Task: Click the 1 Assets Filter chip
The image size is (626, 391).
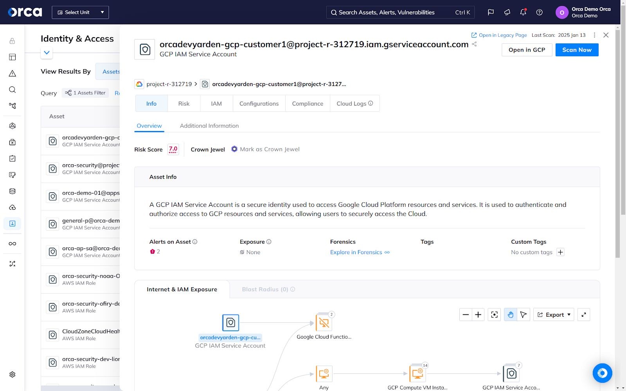Action: coord(85,93)
